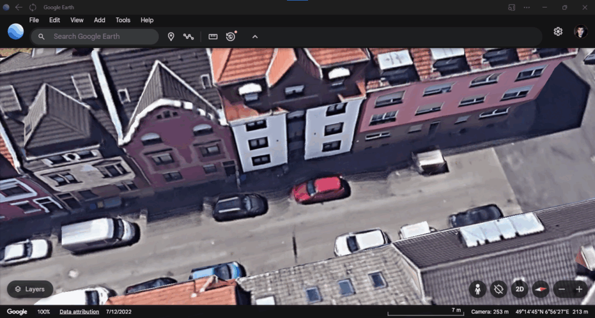
Task: Click the fly-to-location crosshair button
Action: [x=498, y=289]
